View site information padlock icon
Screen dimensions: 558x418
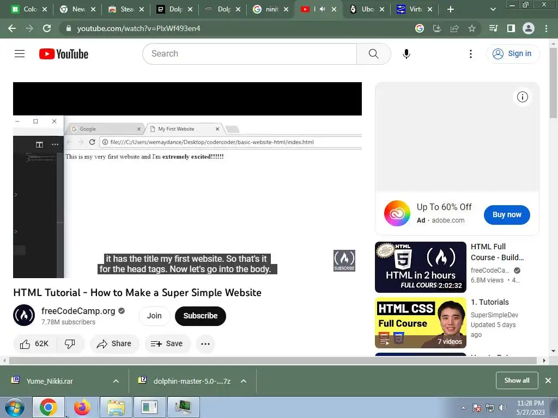[69, 28]
